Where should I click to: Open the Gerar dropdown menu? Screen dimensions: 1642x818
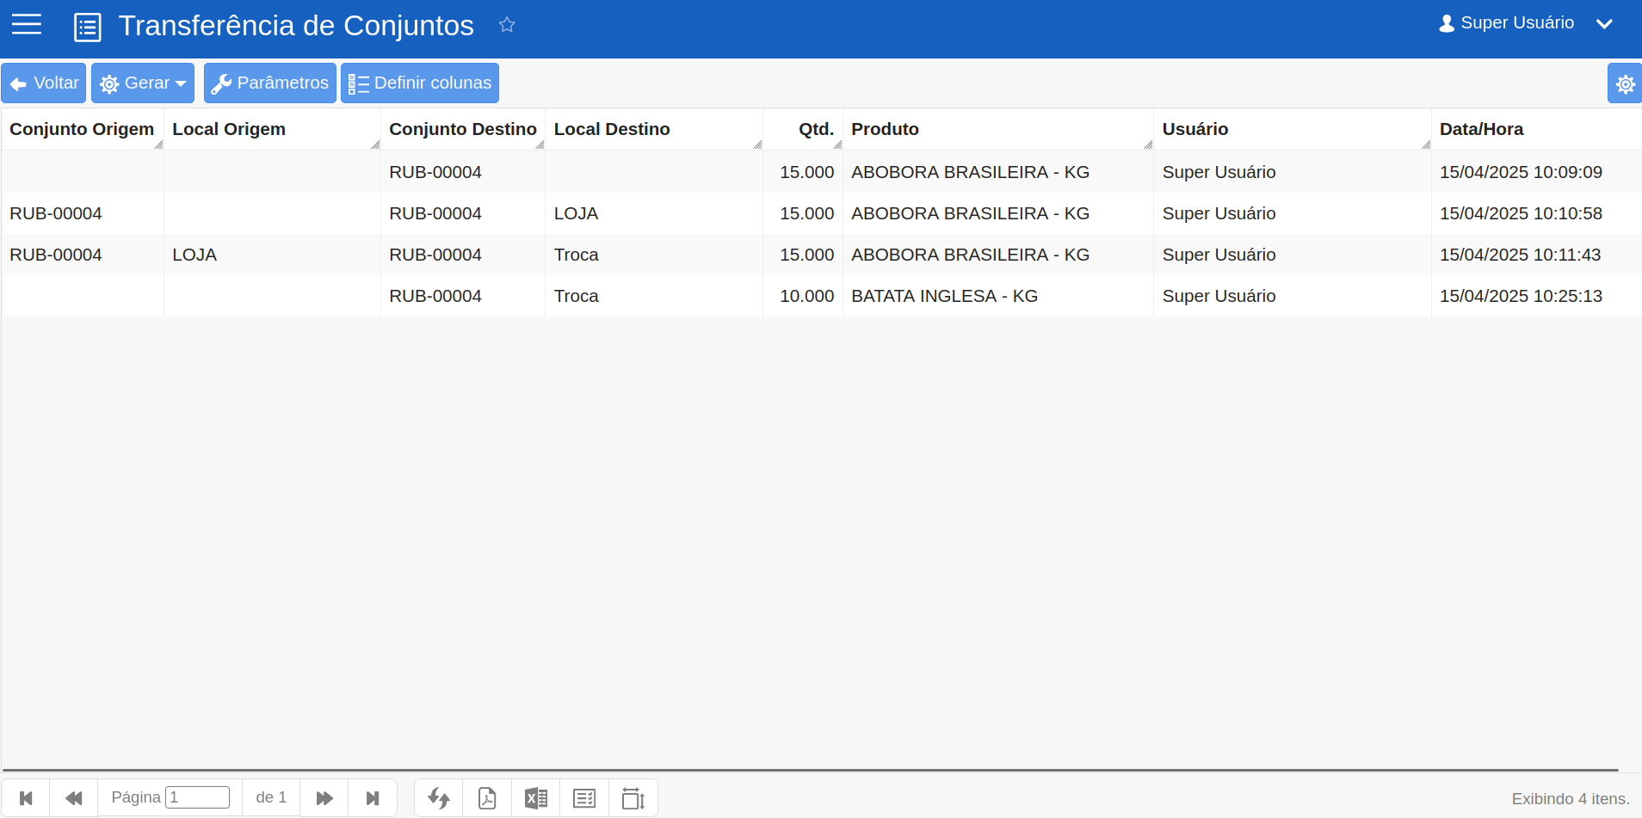[143, 83]
